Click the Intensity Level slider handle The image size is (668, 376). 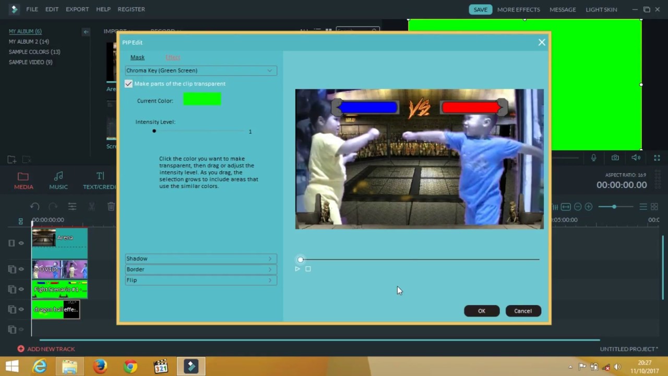pyautogui.click(x=154, y=131)
